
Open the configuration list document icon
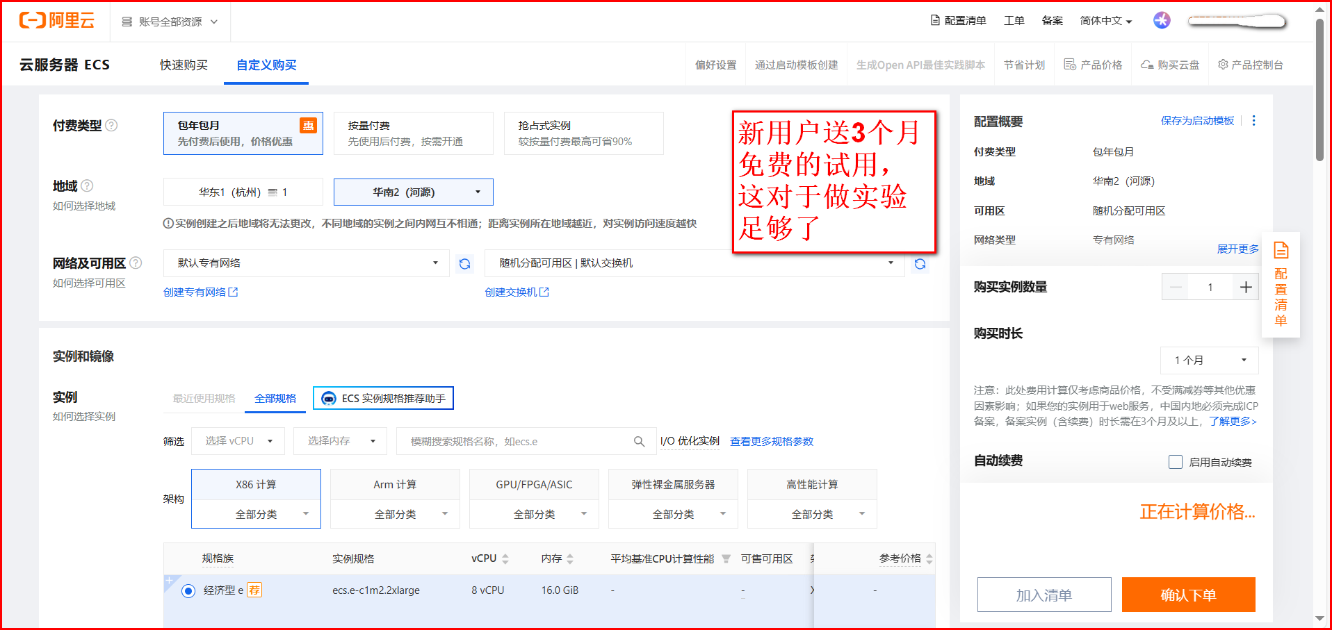click(x=935, y=20)
